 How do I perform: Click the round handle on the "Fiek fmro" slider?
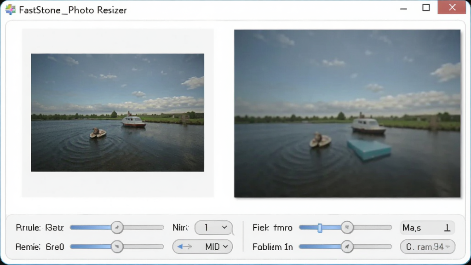[x=347, y=227]
